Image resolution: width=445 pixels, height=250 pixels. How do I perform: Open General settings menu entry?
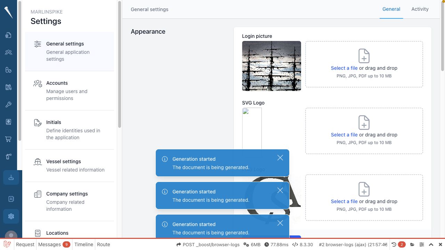tap(70, 51)
